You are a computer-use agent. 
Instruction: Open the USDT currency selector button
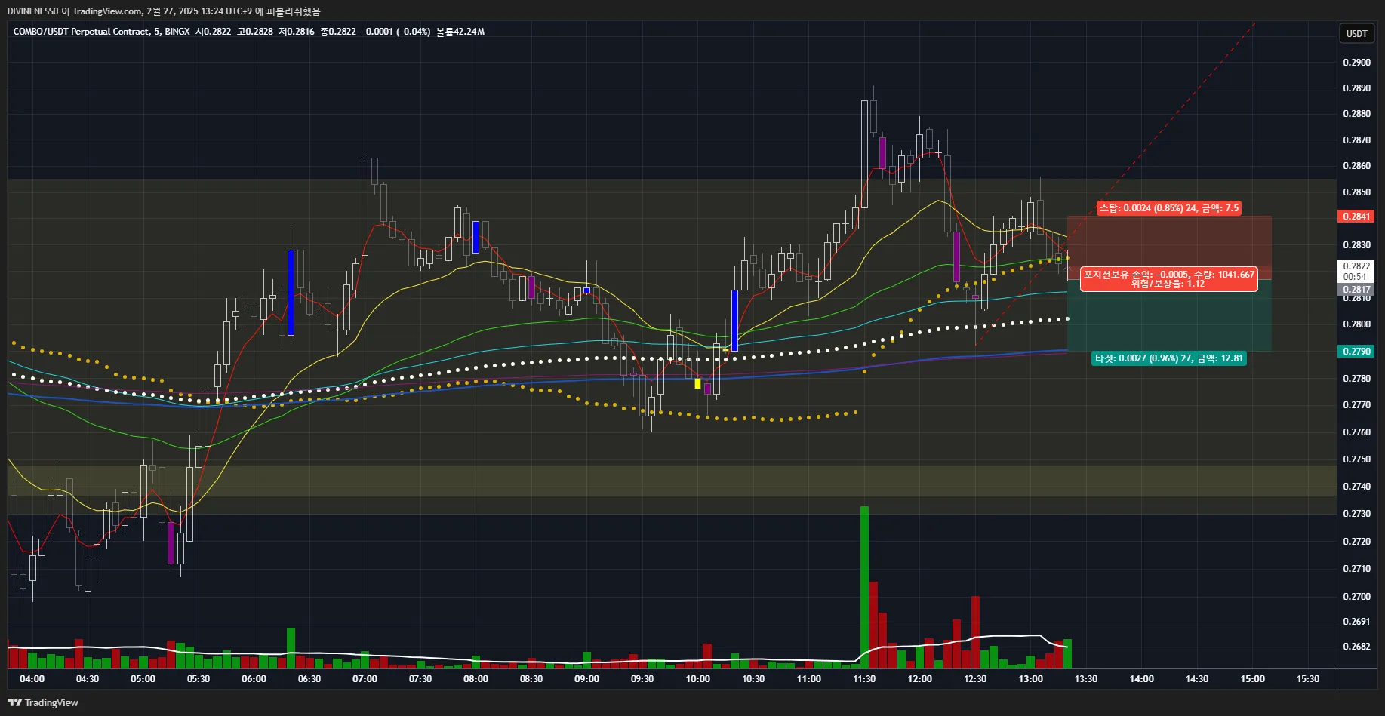click(1356, 33)
